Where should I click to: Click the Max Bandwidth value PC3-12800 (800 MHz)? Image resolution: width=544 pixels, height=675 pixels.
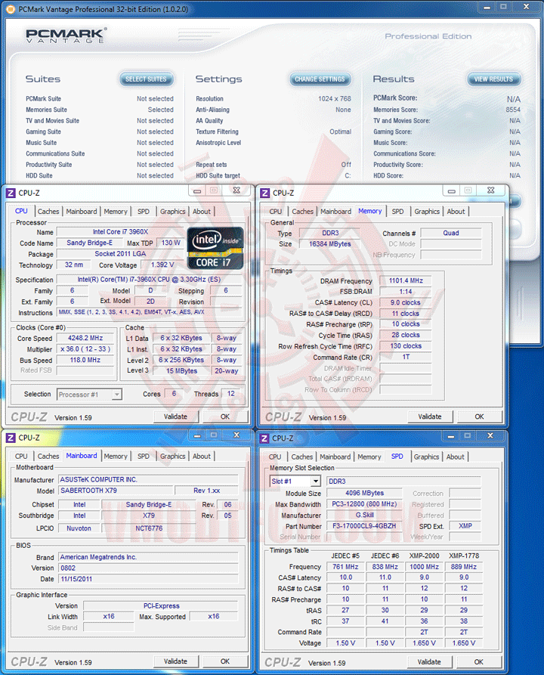tap(364, 504)
